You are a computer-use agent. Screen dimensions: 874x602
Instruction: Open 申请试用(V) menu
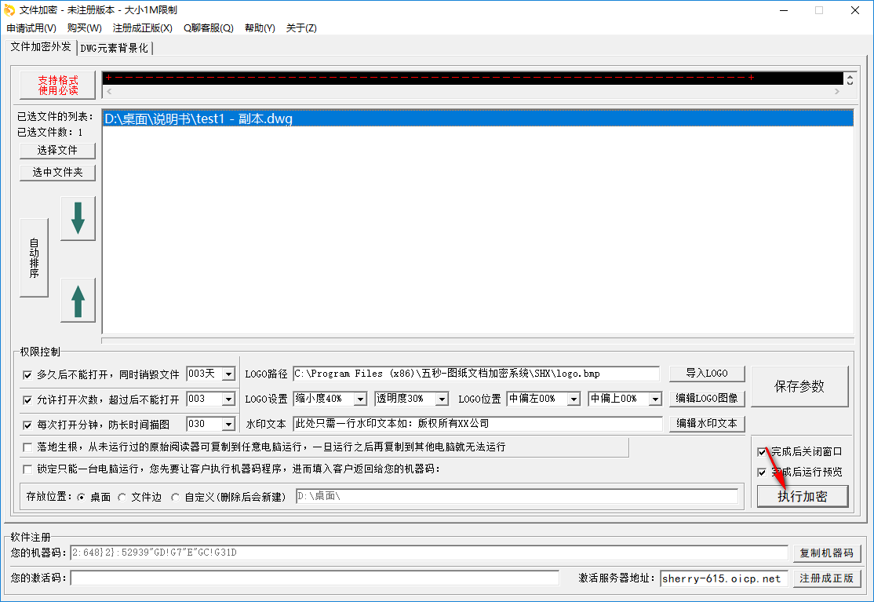tap(31, 28)
